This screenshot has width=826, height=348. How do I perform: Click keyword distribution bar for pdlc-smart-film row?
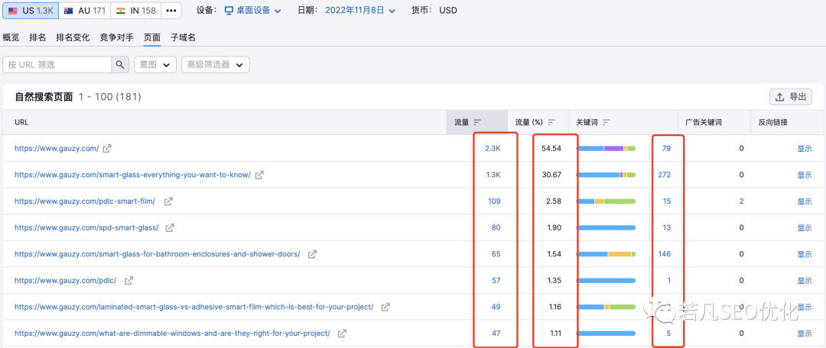click(x=606, y=201)
